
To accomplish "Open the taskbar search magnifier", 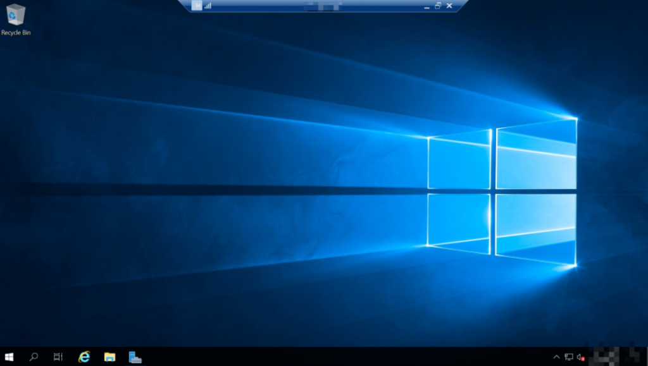I will point(34,357).
